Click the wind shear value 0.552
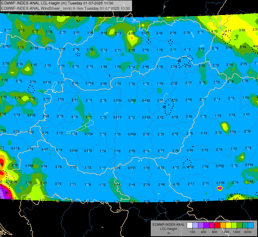The image size is (258, 237). (220, 166)
